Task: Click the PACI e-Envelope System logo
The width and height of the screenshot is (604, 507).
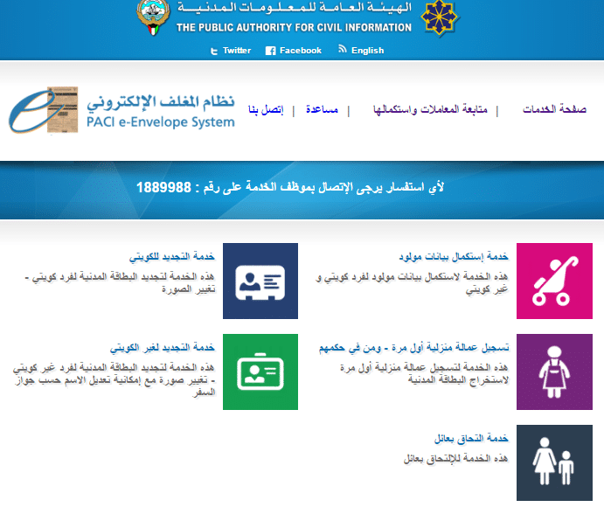Action: pos(121,110)
